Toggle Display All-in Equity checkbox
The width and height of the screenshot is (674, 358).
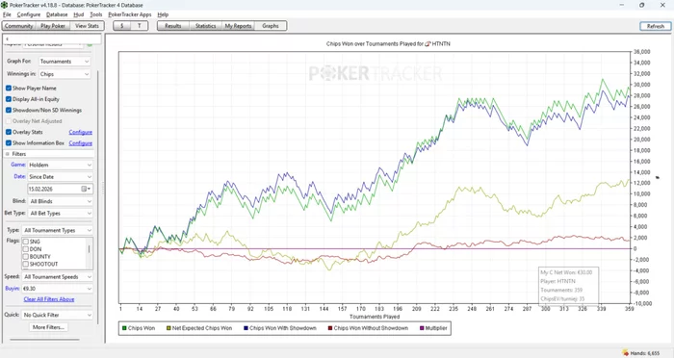[9, 99]
